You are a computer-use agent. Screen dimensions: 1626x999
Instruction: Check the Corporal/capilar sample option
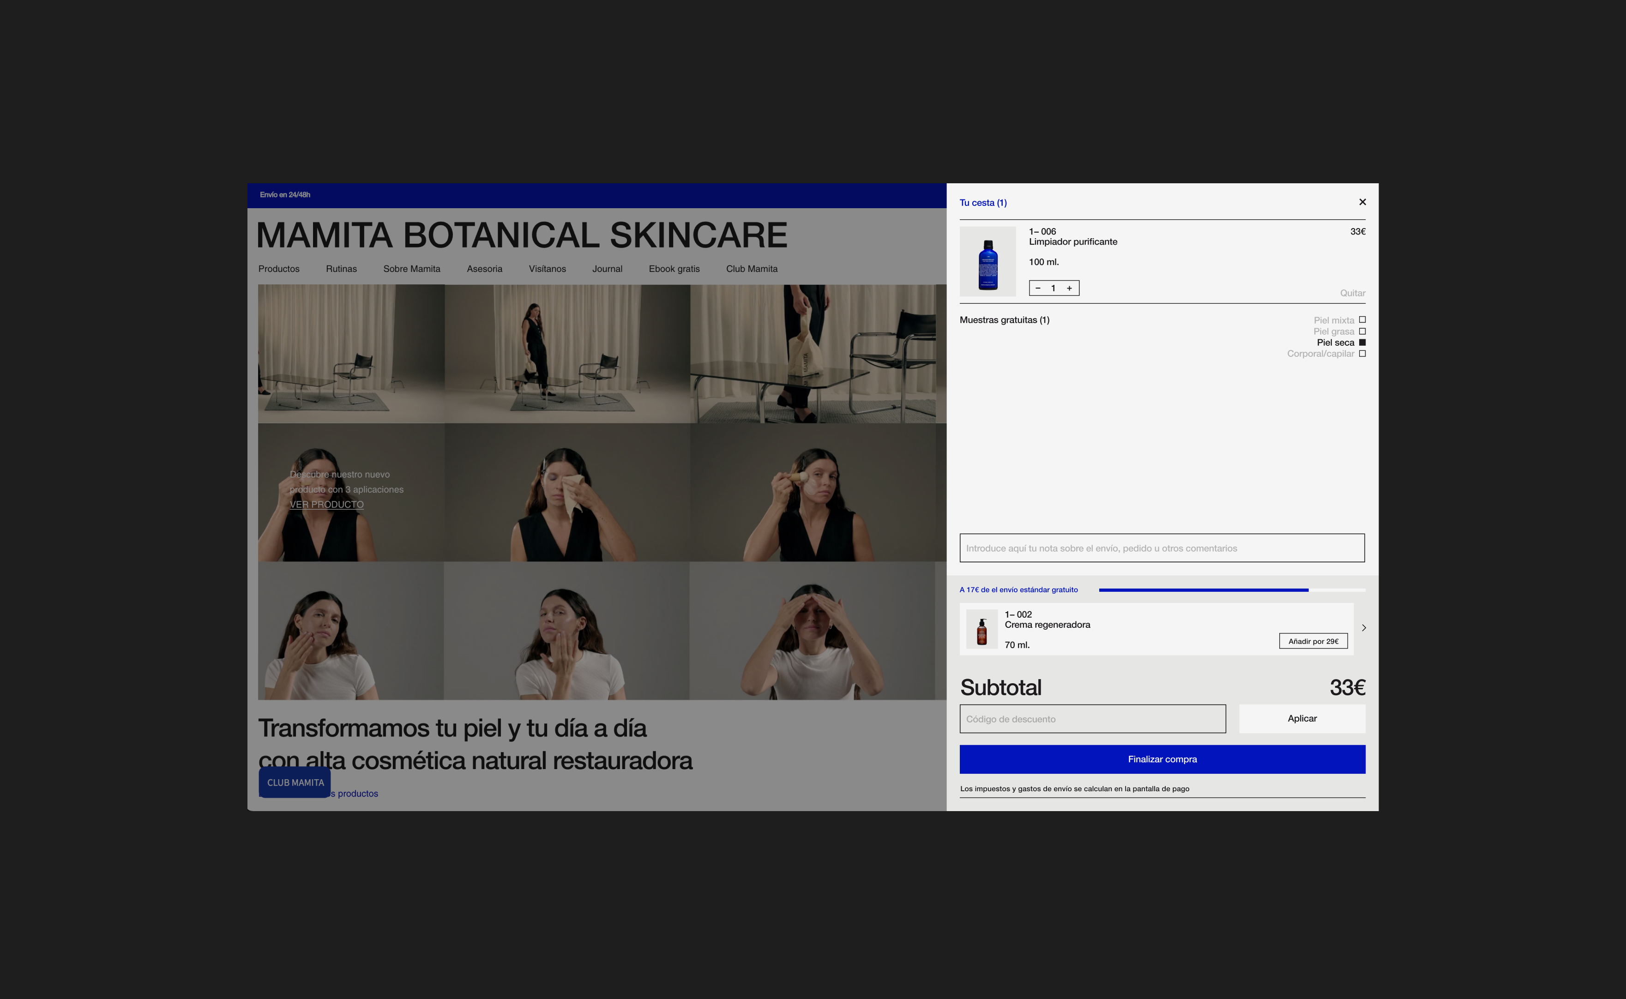click(1362, 354)
